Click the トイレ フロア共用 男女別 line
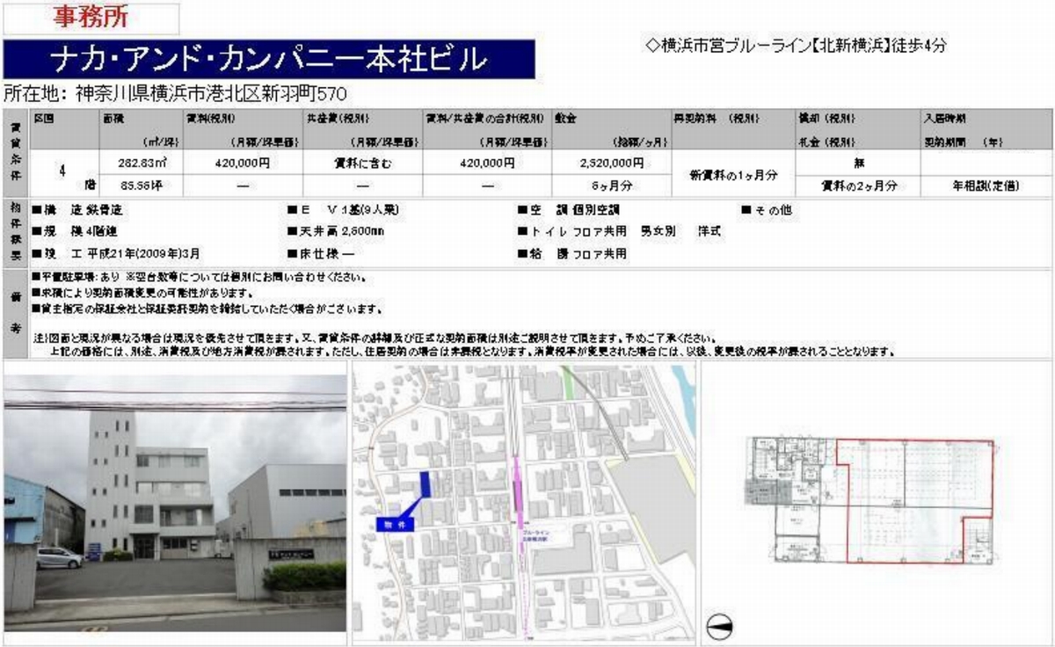Viewport: 1055px width, 647px height. 620,231
